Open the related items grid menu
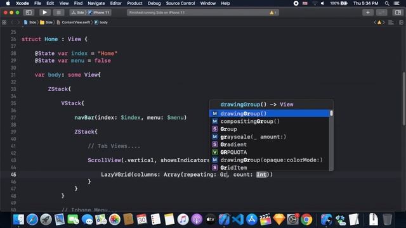 coord(4,23)
